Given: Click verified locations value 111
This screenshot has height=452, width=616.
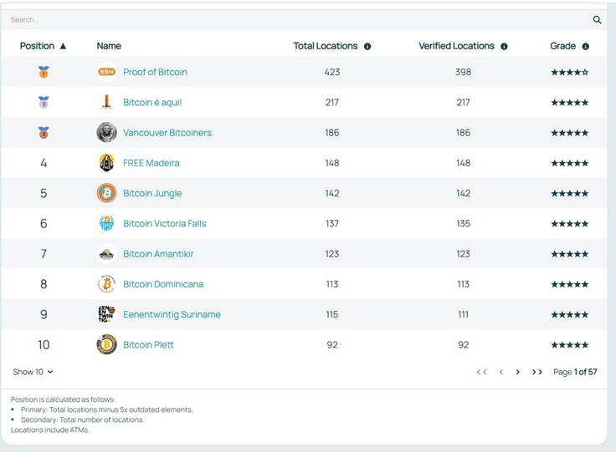Looking at the screenshot, I should 463,314.
